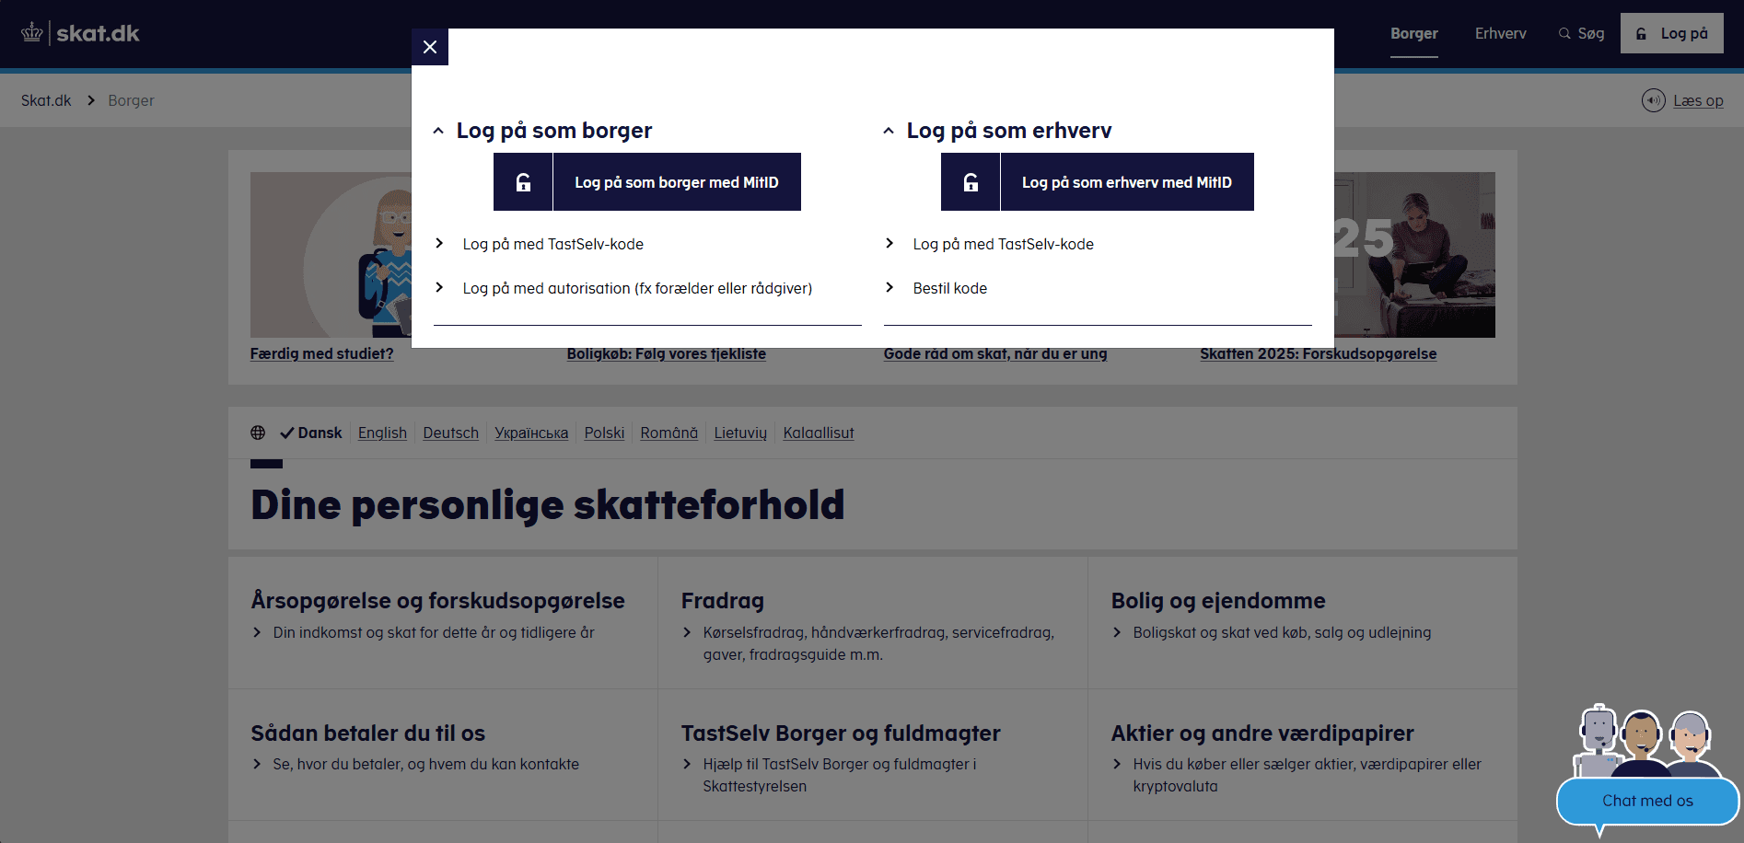
Task: Click the skat.dk crown logo
Action: pyautogui.click(x=32, y=33)
